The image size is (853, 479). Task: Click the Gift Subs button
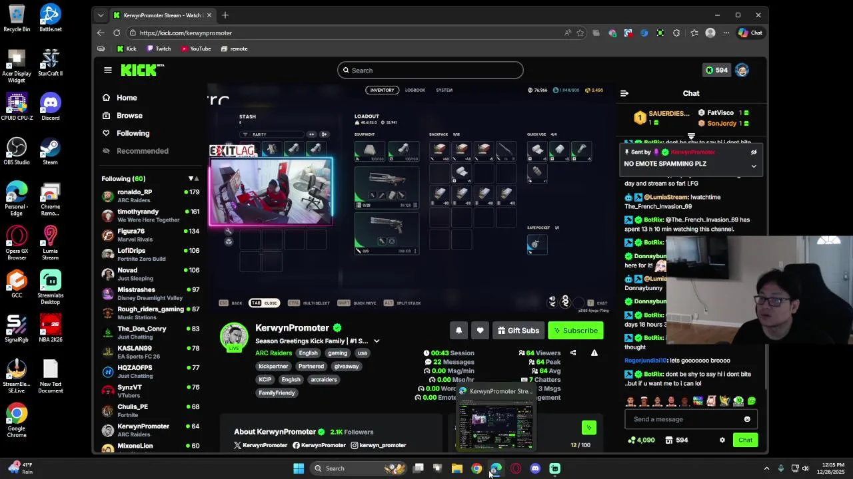click(518, 331)
